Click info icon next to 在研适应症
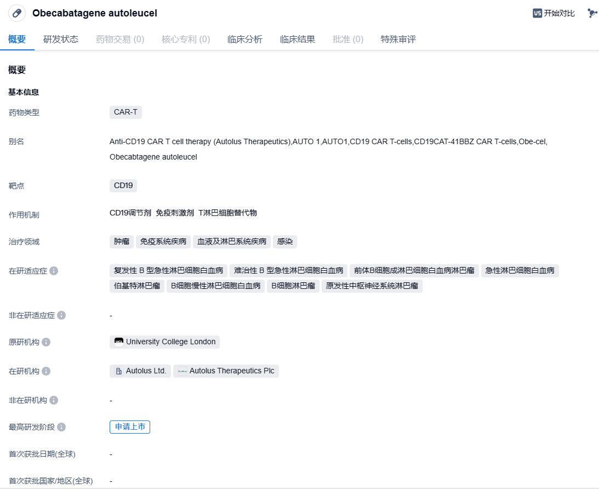The width and height of the screenshot is (599, 489). click(54, 271)
